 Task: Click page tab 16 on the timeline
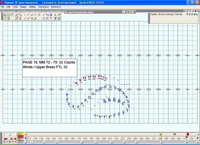187,142
